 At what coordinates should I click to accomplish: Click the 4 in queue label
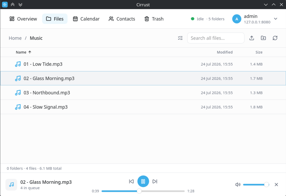coord(30,188)
